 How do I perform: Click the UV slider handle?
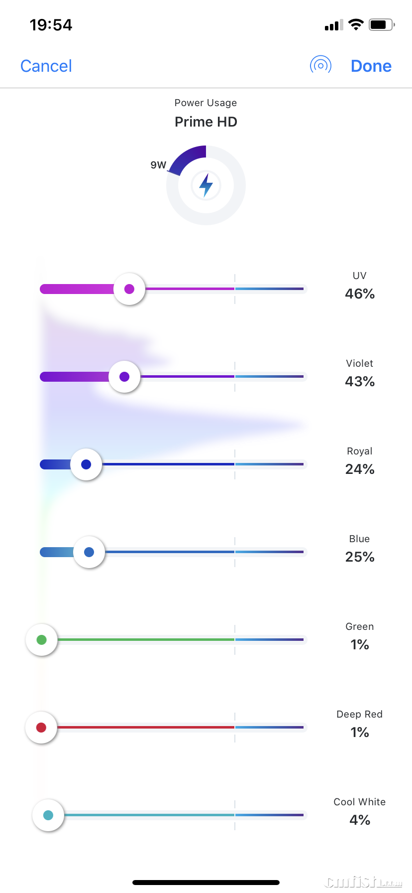[129, 289]
